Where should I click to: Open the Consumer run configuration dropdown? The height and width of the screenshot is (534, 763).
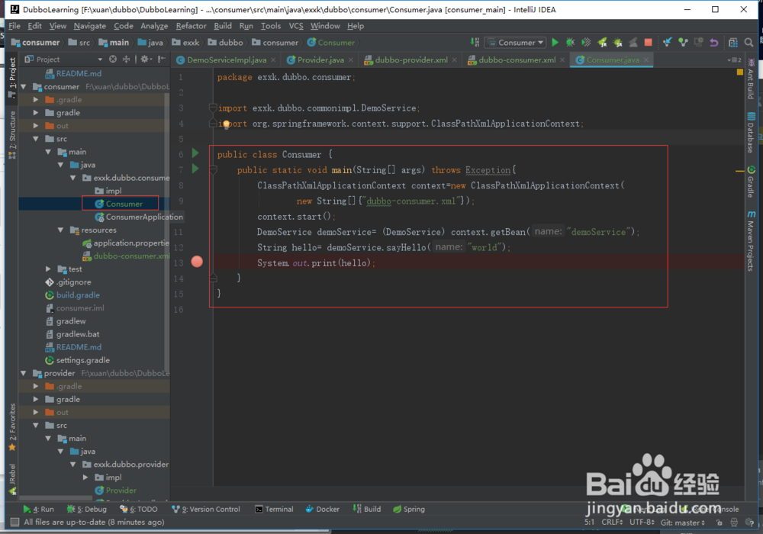(515, 43)
